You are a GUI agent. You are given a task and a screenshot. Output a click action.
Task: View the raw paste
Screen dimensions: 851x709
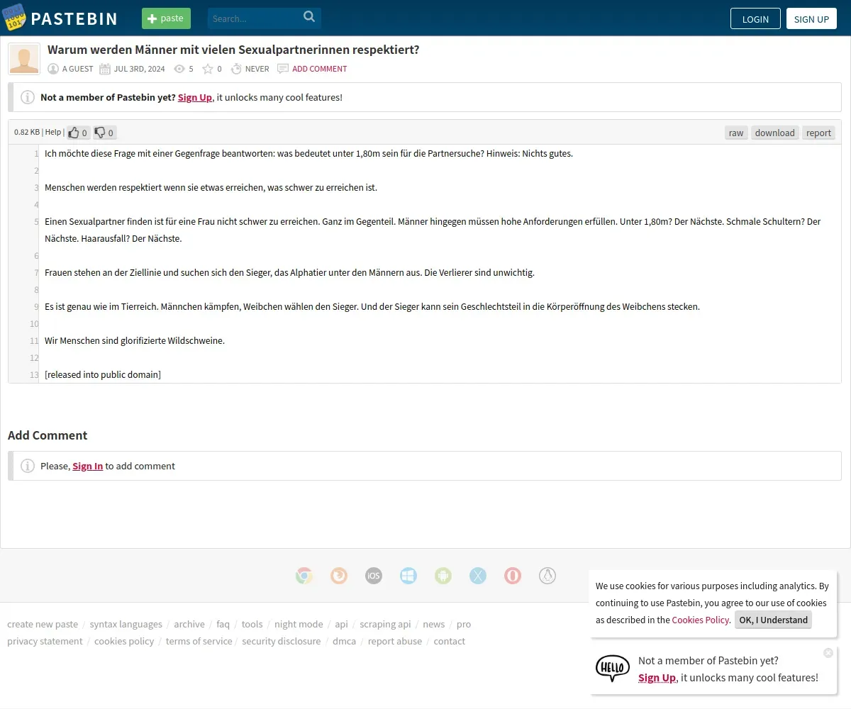click(x=736, y=133)
